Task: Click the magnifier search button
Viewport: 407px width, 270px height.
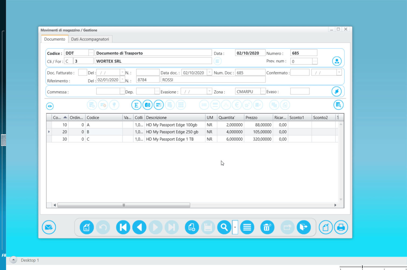Action: coord(224,227)
